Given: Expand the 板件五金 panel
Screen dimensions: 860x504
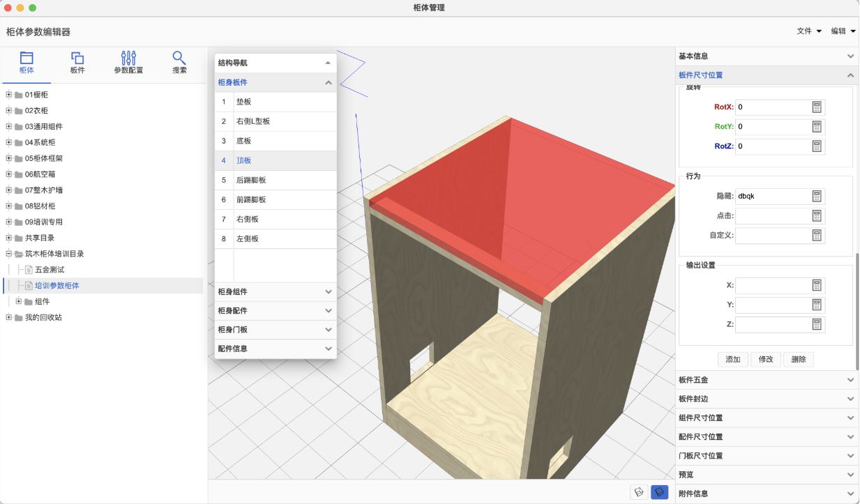Looking at the screenshot, I should coord(766,380).
